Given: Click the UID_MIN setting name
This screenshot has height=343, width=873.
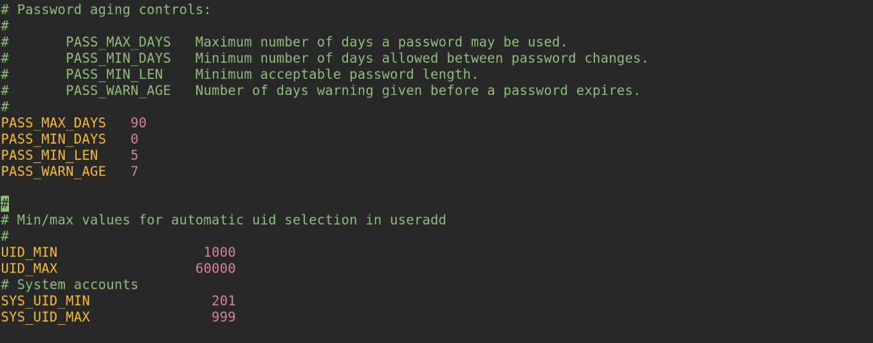Looking at the screenshot, I should point(29,252).
